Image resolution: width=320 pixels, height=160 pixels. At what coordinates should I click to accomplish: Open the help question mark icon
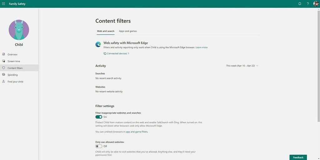307,4
